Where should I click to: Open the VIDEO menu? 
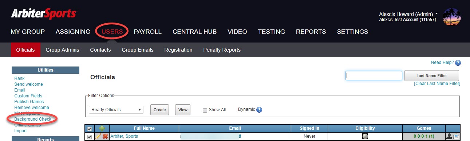pyautogui.click(x=237, y=32)
